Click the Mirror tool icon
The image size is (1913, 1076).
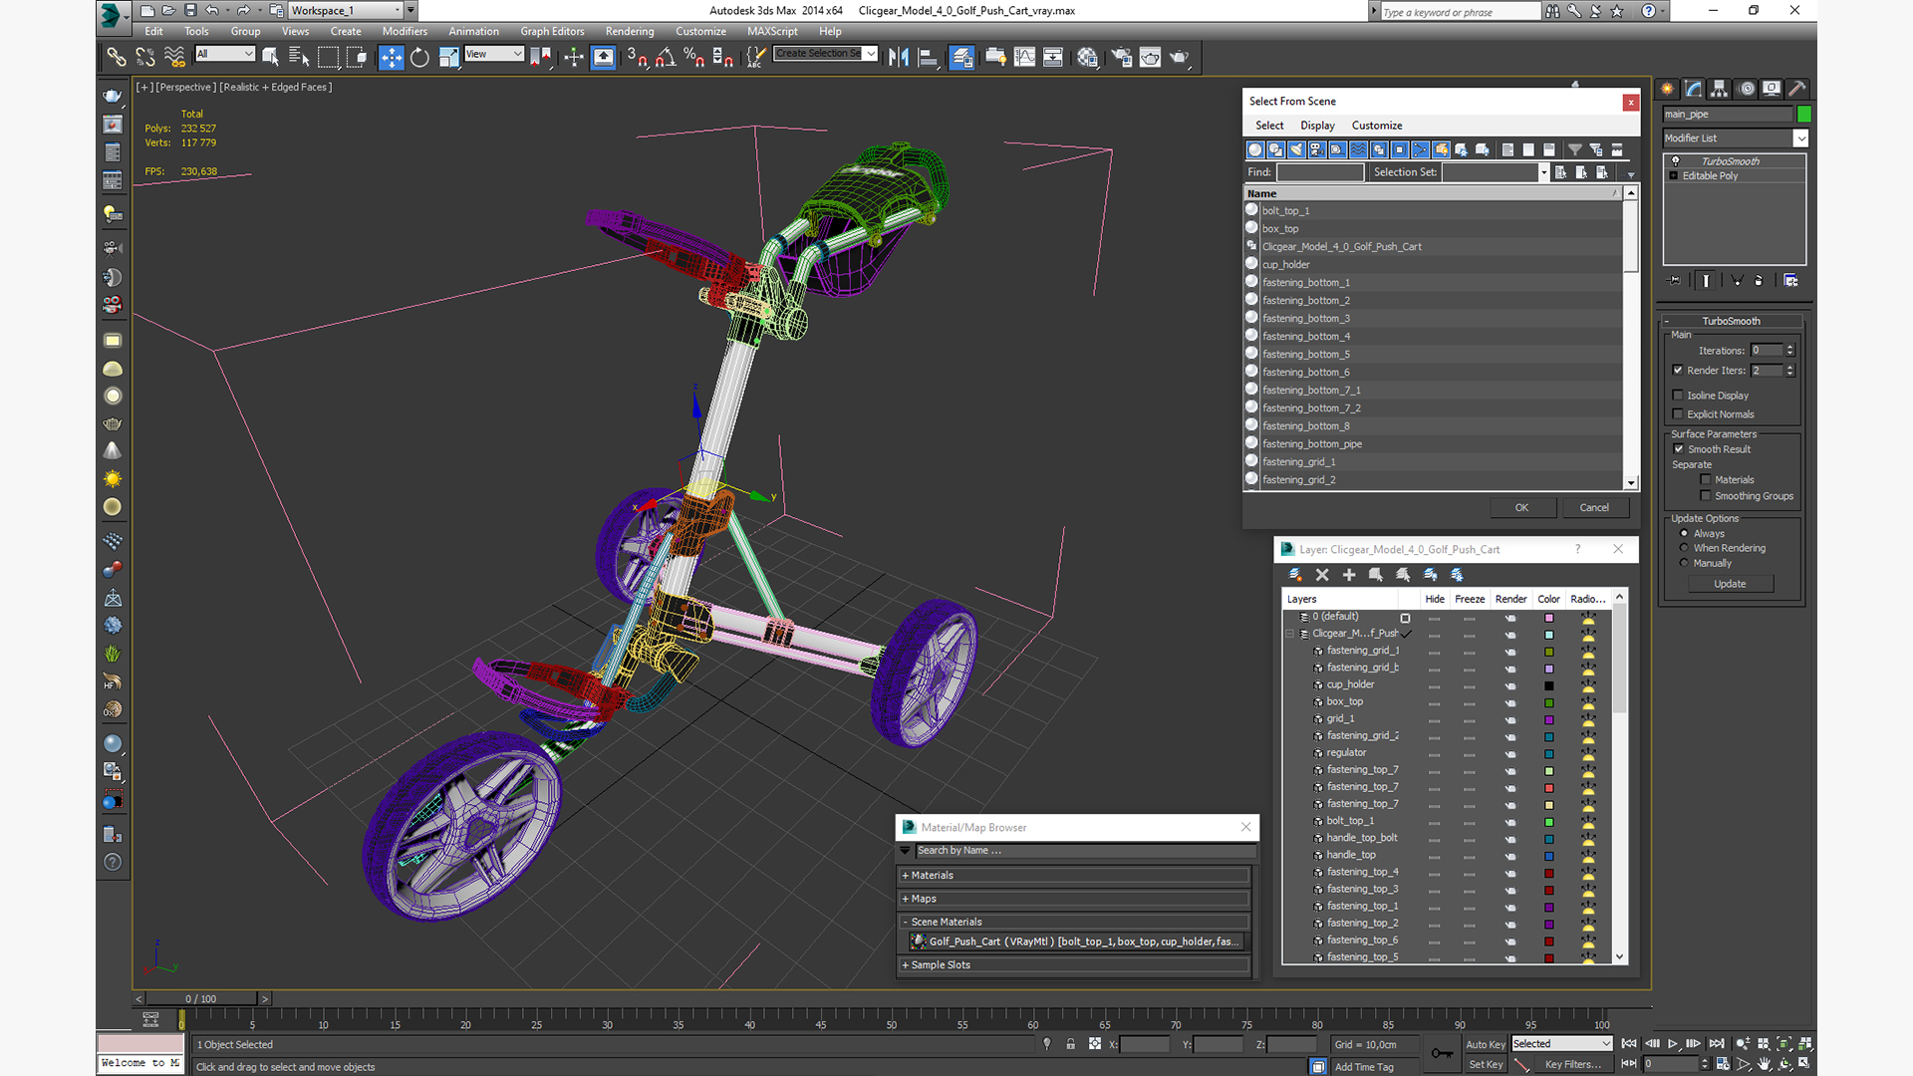click(898, 57)
